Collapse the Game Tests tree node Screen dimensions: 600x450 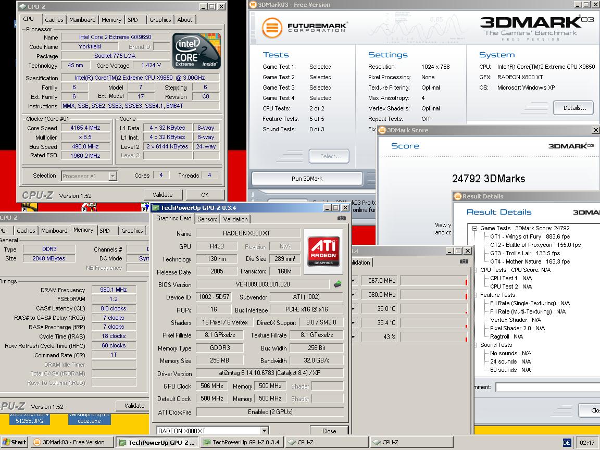point(474,228)
